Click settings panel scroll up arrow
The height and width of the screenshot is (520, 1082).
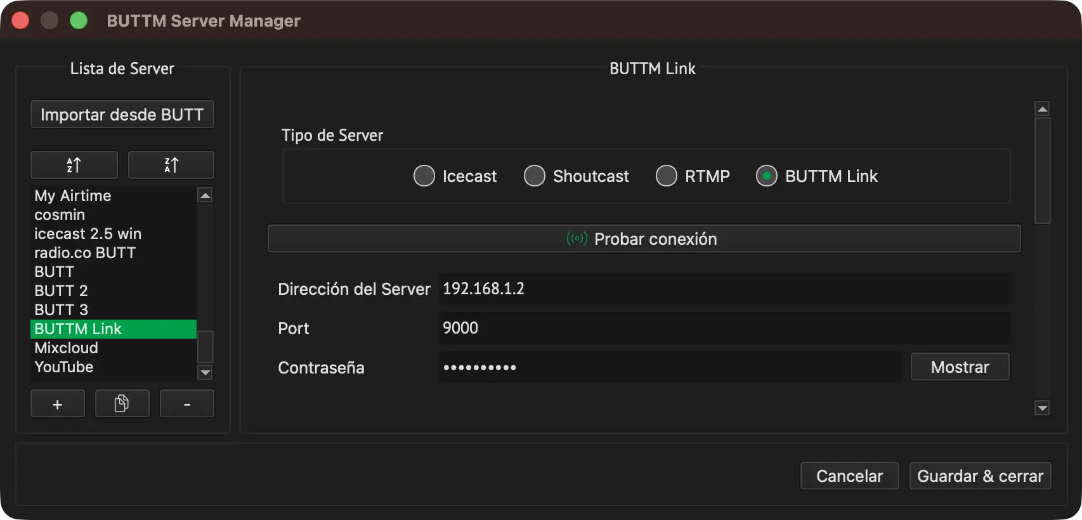1042,108
